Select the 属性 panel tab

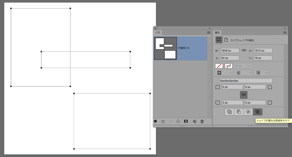coord(217,32)
